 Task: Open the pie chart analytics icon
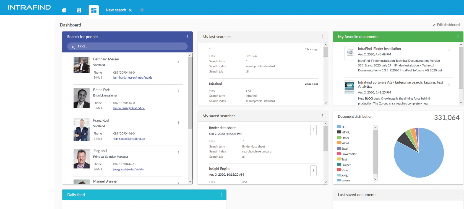tap(64, 10)
